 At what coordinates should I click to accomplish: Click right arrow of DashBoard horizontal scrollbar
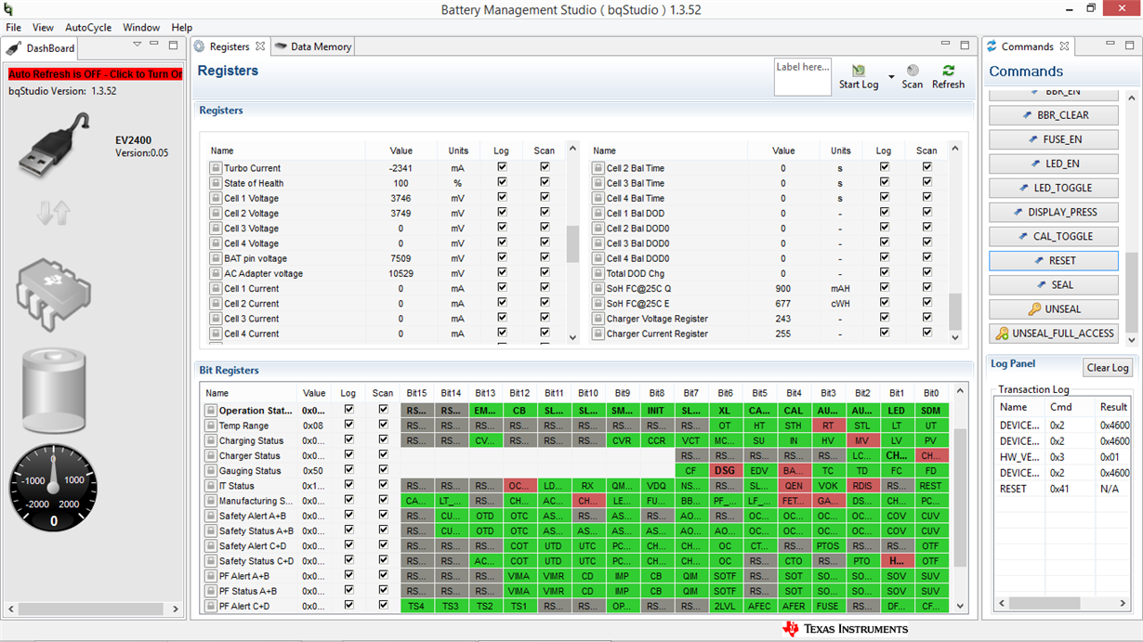pyautogui.click(x=176, y=609)
